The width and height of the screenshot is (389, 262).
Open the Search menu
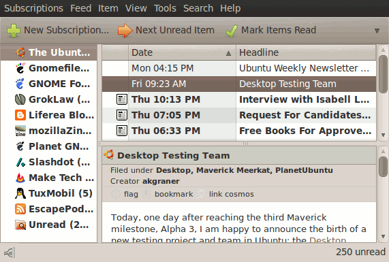198,8
